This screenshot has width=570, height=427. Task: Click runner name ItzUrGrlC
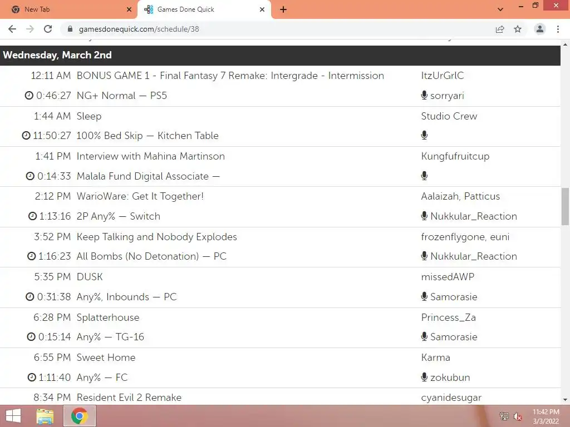tap(443, 76)
